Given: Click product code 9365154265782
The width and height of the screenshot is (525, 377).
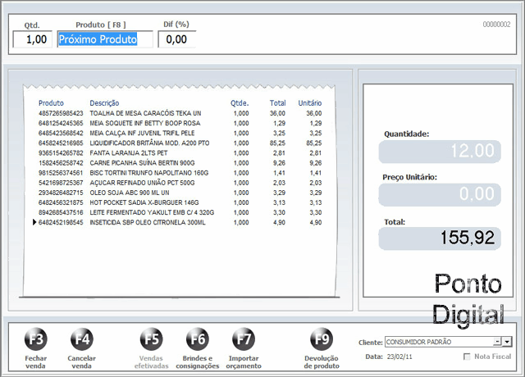Looking at the screenshot, I should [61, 153].
